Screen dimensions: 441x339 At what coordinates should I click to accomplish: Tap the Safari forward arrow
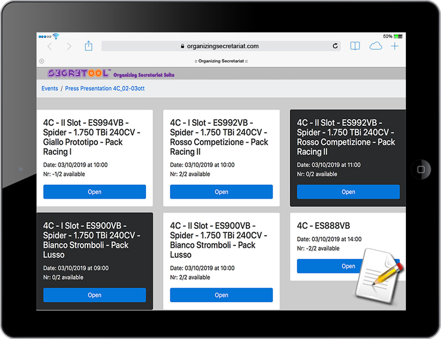click(x=69, y=46)
